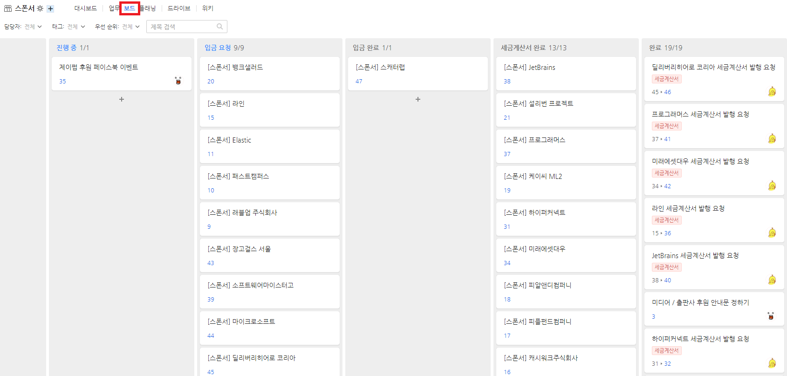Add a card in 입금 완료 column
Image resolution: width=787 pixels, height=376 pixels.
[418, 99]
